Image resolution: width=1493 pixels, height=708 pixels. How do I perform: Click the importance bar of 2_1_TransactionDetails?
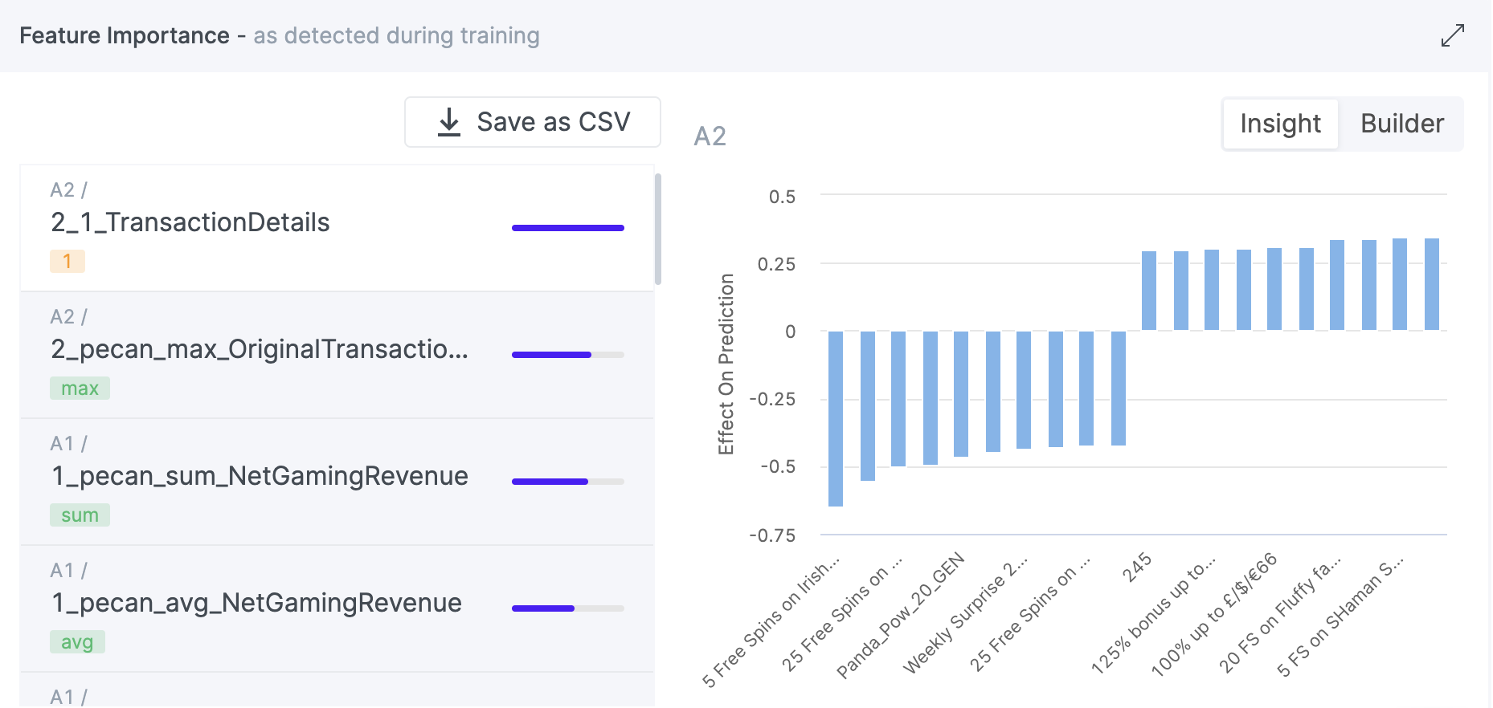click(x=568, y=228)
